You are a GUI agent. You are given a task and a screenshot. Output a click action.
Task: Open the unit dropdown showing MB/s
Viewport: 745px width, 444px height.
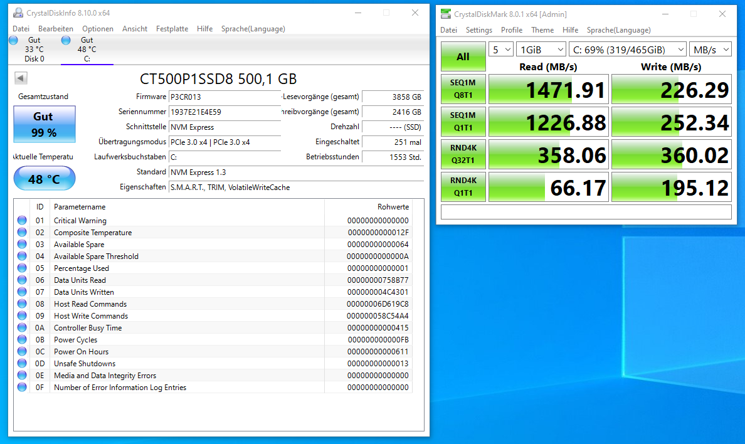(711, 50)
